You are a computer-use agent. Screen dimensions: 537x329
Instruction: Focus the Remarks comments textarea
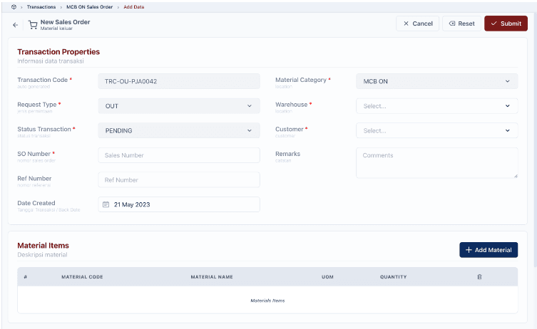pyautogui.click(x=436, y=163)
